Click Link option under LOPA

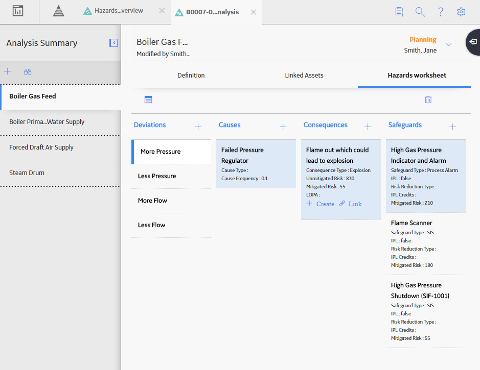click(351, 204)
